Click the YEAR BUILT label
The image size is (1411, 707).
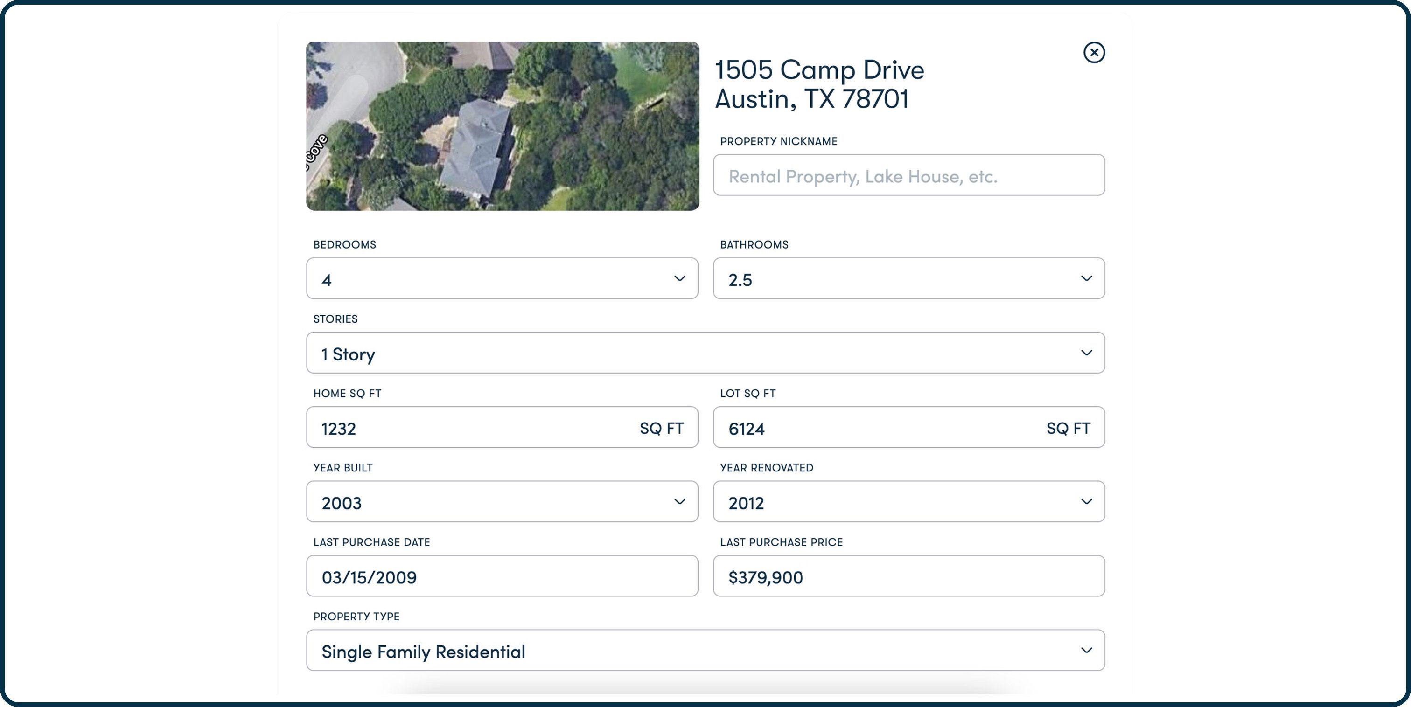[343, 468]
